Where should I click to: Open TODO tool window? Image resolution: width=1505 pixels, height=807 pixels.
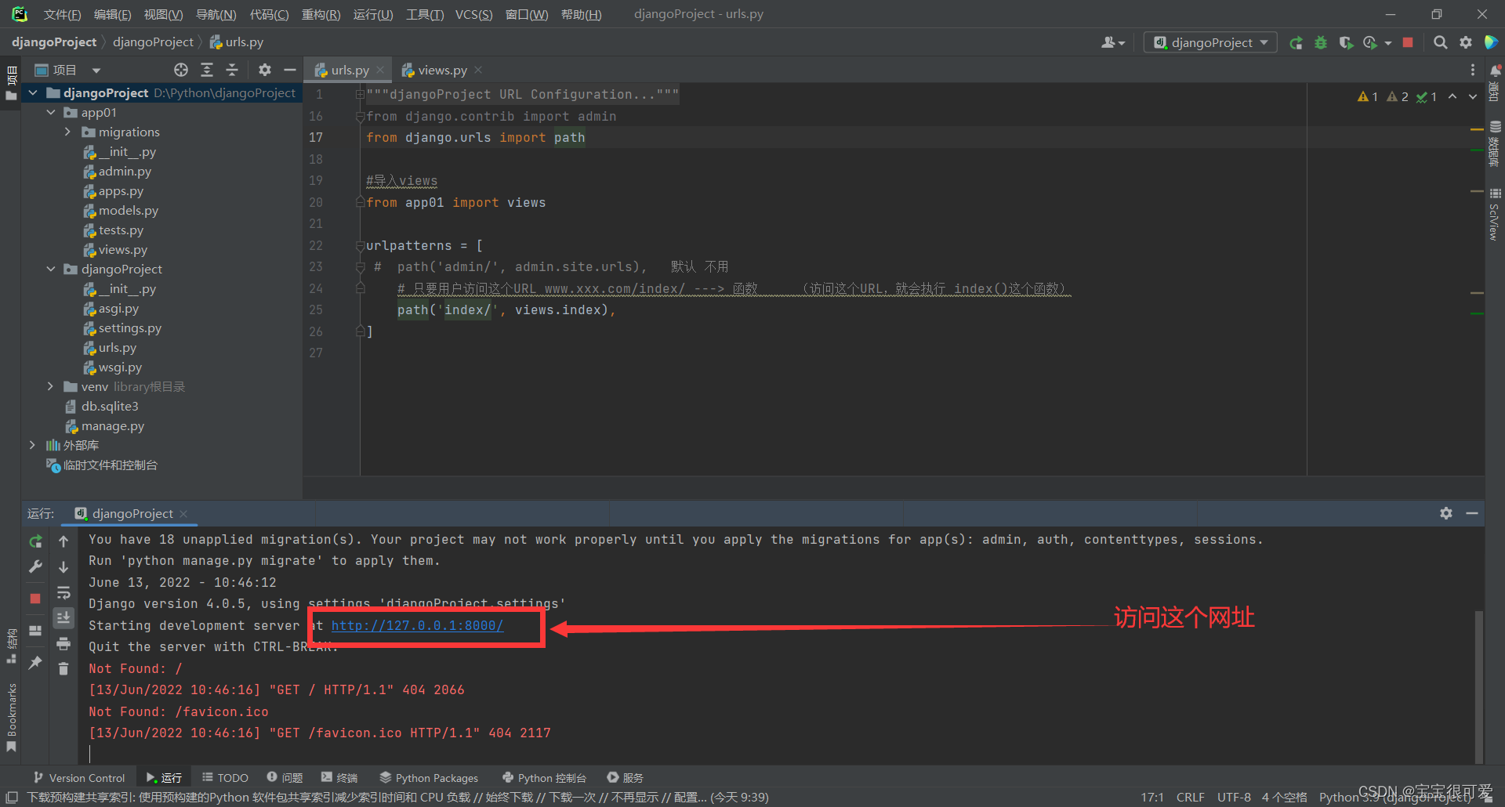pyautogui.click(x=225, y=777)
